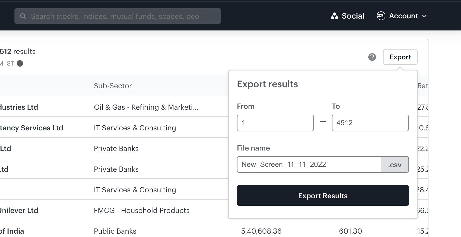Focus the From range input field

(x=275, y=123)
